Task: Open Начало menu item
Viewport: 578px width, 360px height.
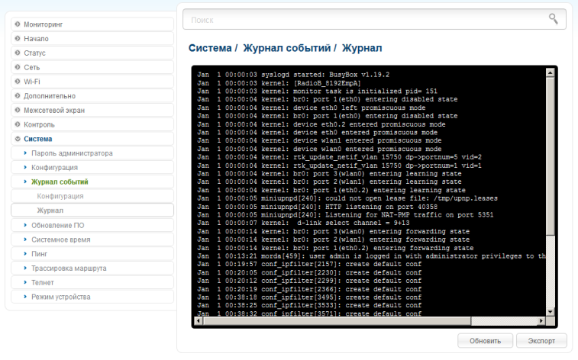Action: [x=92, y=38]
